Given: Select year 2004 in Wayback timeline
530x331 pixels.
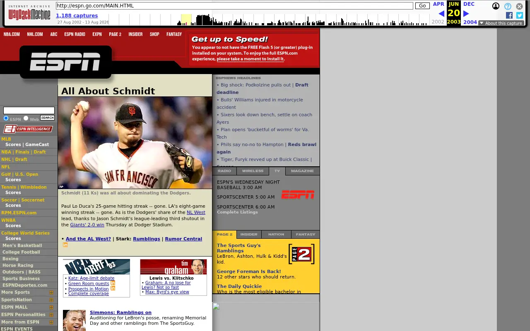Looking at the screenshot, I should pos(470,22).
